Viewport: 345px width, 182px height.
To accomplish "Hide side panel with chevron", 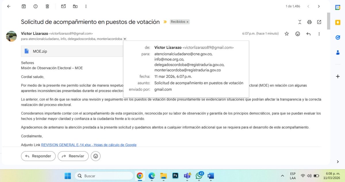I will (338, 162).
